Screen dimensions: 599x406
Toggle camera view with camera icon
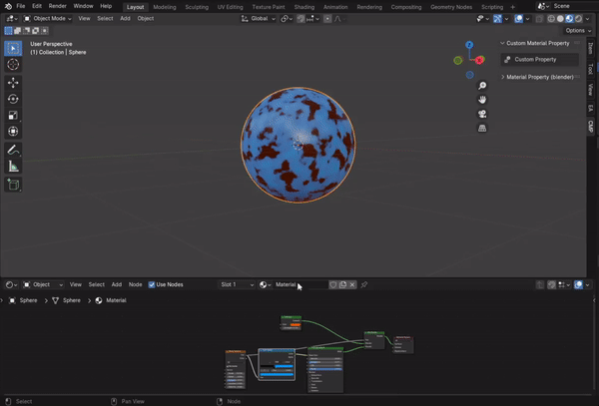482,114
